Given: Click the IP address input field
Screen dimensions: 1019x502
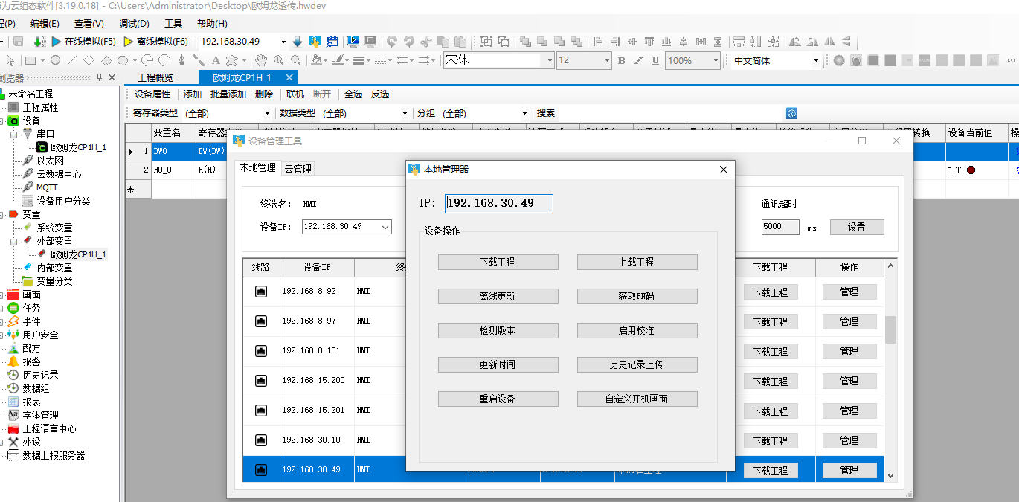Looking at the screenshot, I should point(499,203).
